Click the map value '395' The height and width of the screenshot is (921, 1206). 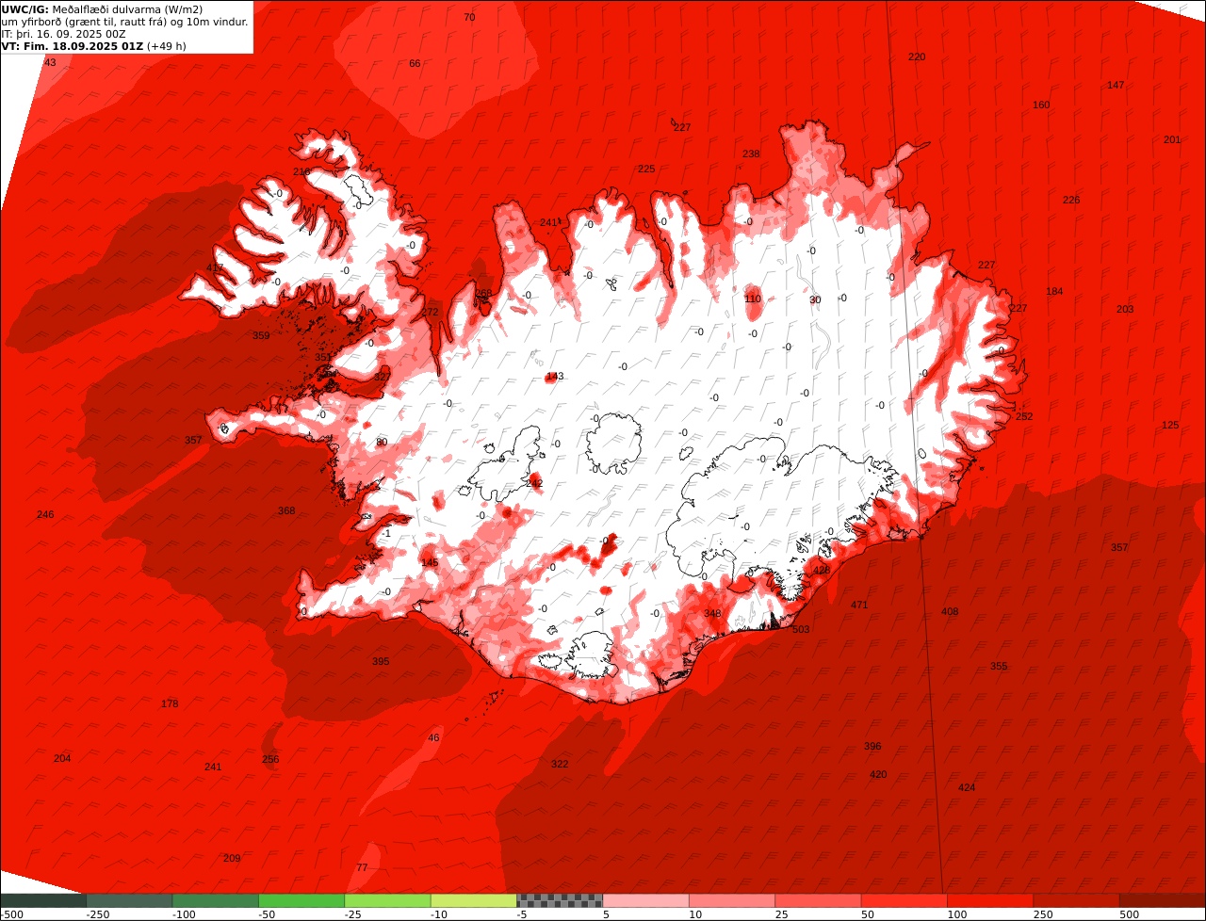click(x=381, y=661)
